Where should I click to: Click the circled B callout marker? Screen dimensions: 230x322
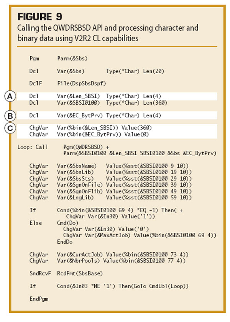click(x=10, y=116)
